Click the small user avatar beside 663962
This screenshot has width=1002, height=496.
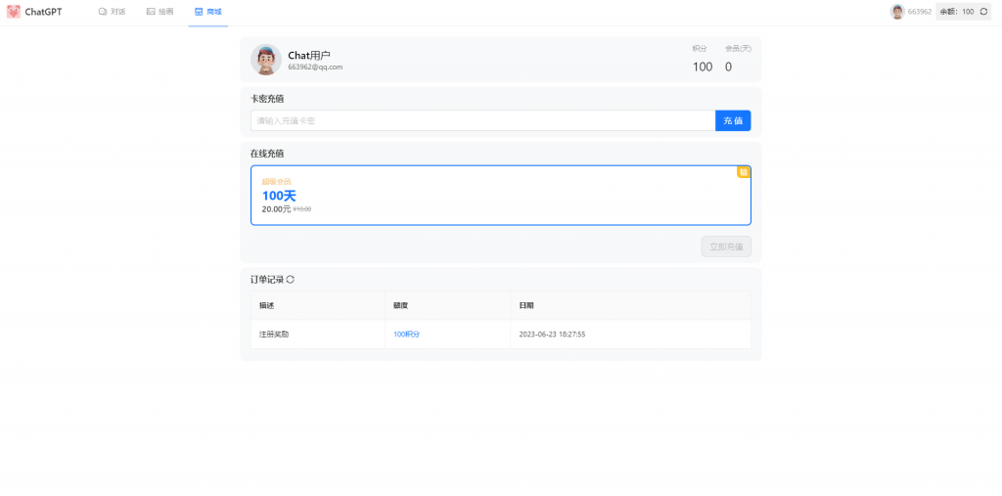coord(897,12)
